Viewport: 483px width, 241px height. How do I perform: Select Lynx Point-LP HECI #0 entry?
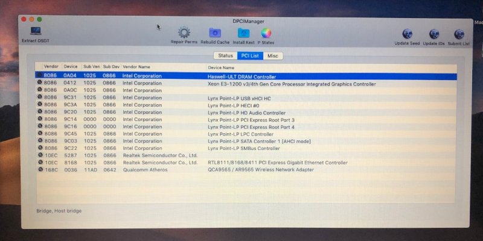click(x=234, y=106)
